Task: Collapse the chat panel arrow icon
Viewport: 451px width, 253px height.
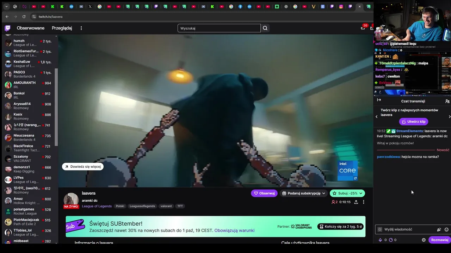Action: pos(379,100)
